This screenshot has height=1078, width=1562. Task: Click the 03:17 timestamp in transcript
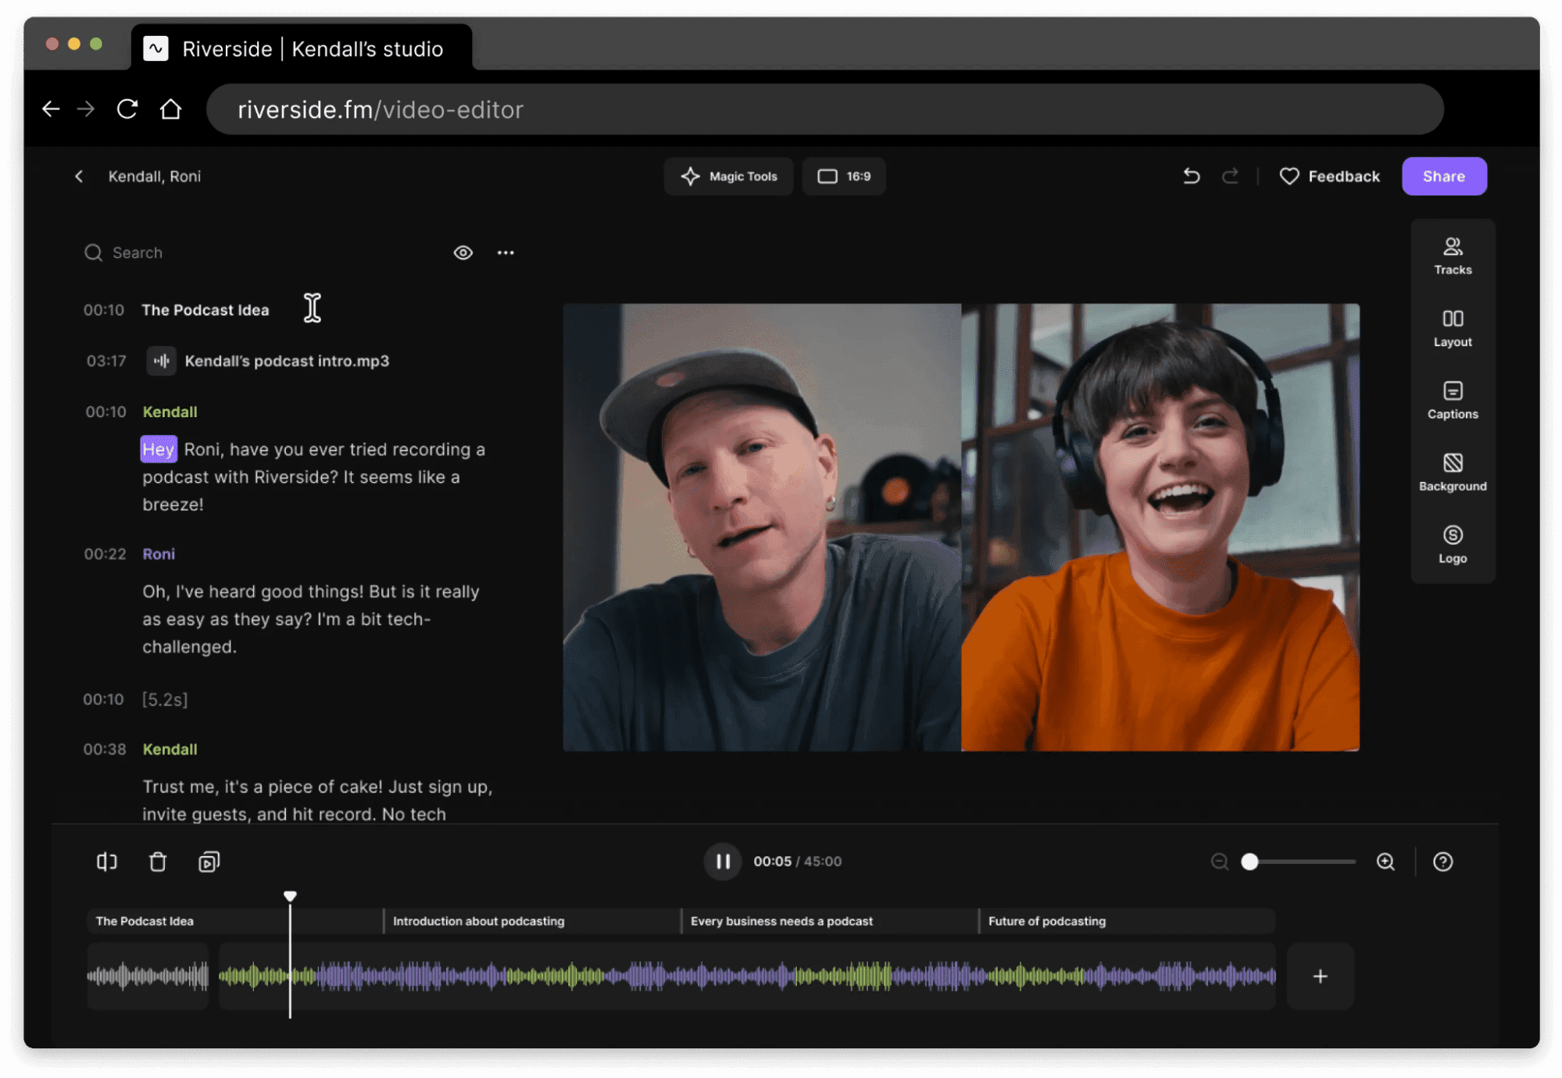tap(106, 360)
